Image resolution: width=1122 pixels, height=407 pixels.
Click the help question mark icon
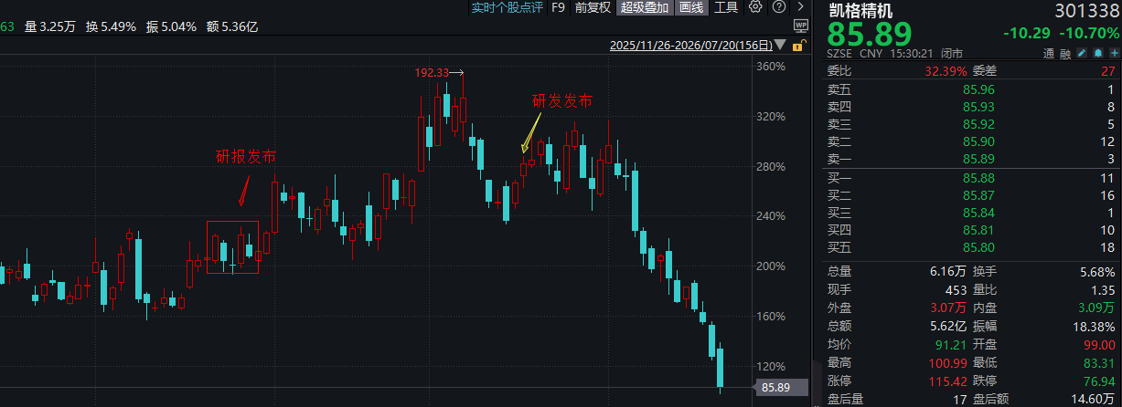point(779,7)
